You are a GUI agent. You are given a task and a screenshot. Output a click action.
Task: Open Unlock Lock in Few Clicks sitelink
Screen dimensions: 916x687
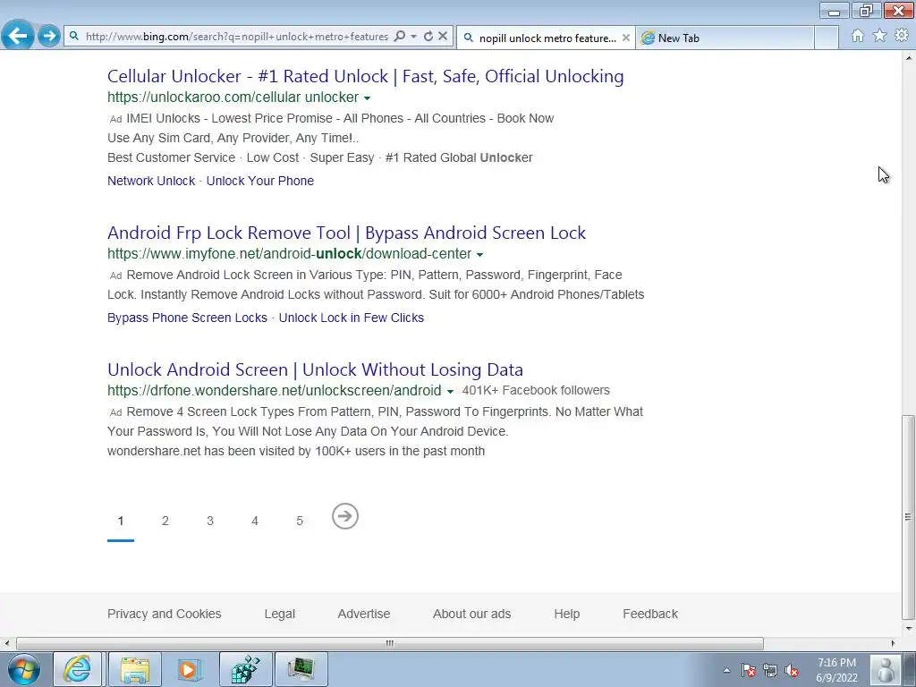coord(351,318)
